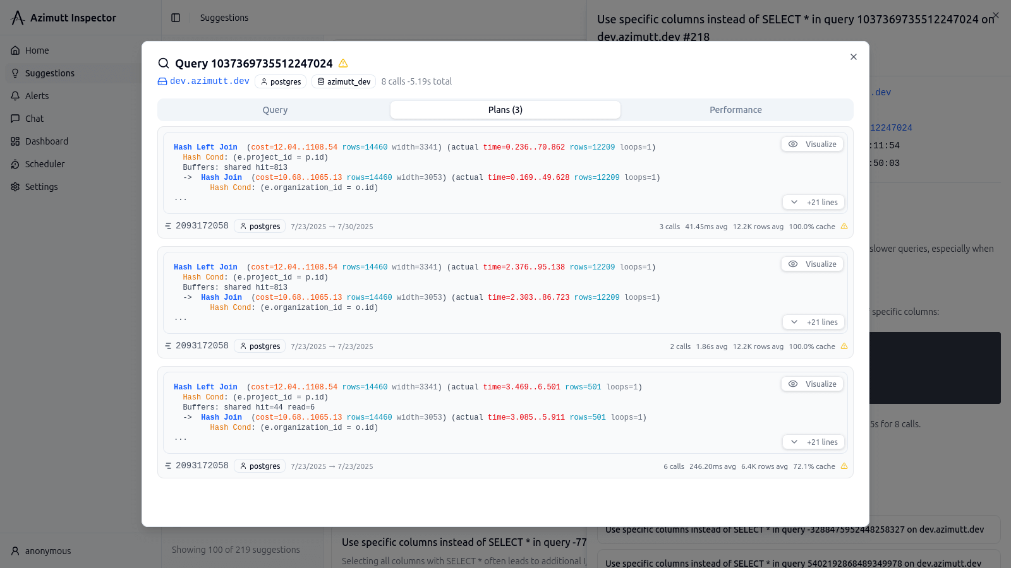This screenshot has height=568, width=1011.
Task: Visualize the first query plan
Action: coord(813,144)
